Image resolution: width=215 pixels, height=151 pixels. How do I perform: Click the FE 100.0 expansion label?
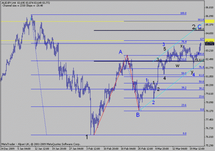(x=199, y=29)
